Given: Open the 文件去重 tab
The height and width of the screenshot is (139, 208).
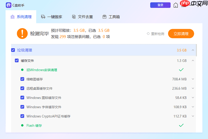Looking at the screenshot, I should coord(83,17).
